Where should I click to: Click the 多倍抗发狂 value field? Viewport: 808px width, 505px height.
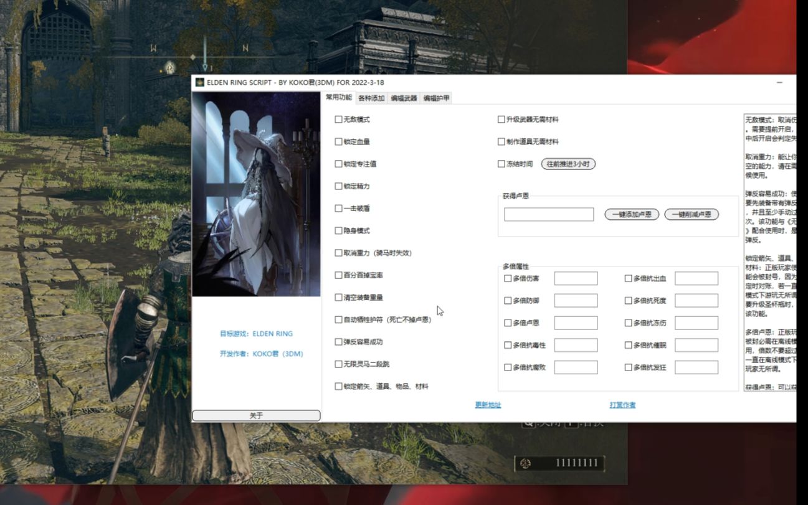[696, 367]
